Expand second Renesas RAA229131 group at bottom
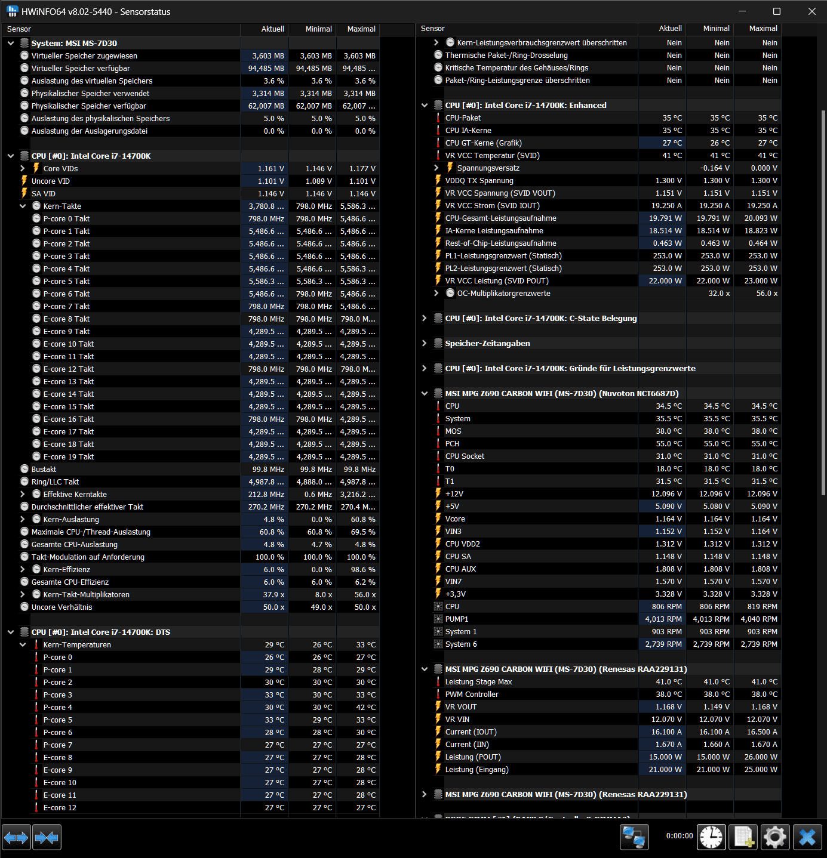 pyautogui.click(x=425, y=794)
